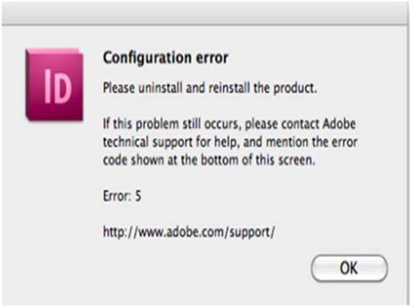Click the 'contact Adobe' phrase in the paragraph

[319, 124]
